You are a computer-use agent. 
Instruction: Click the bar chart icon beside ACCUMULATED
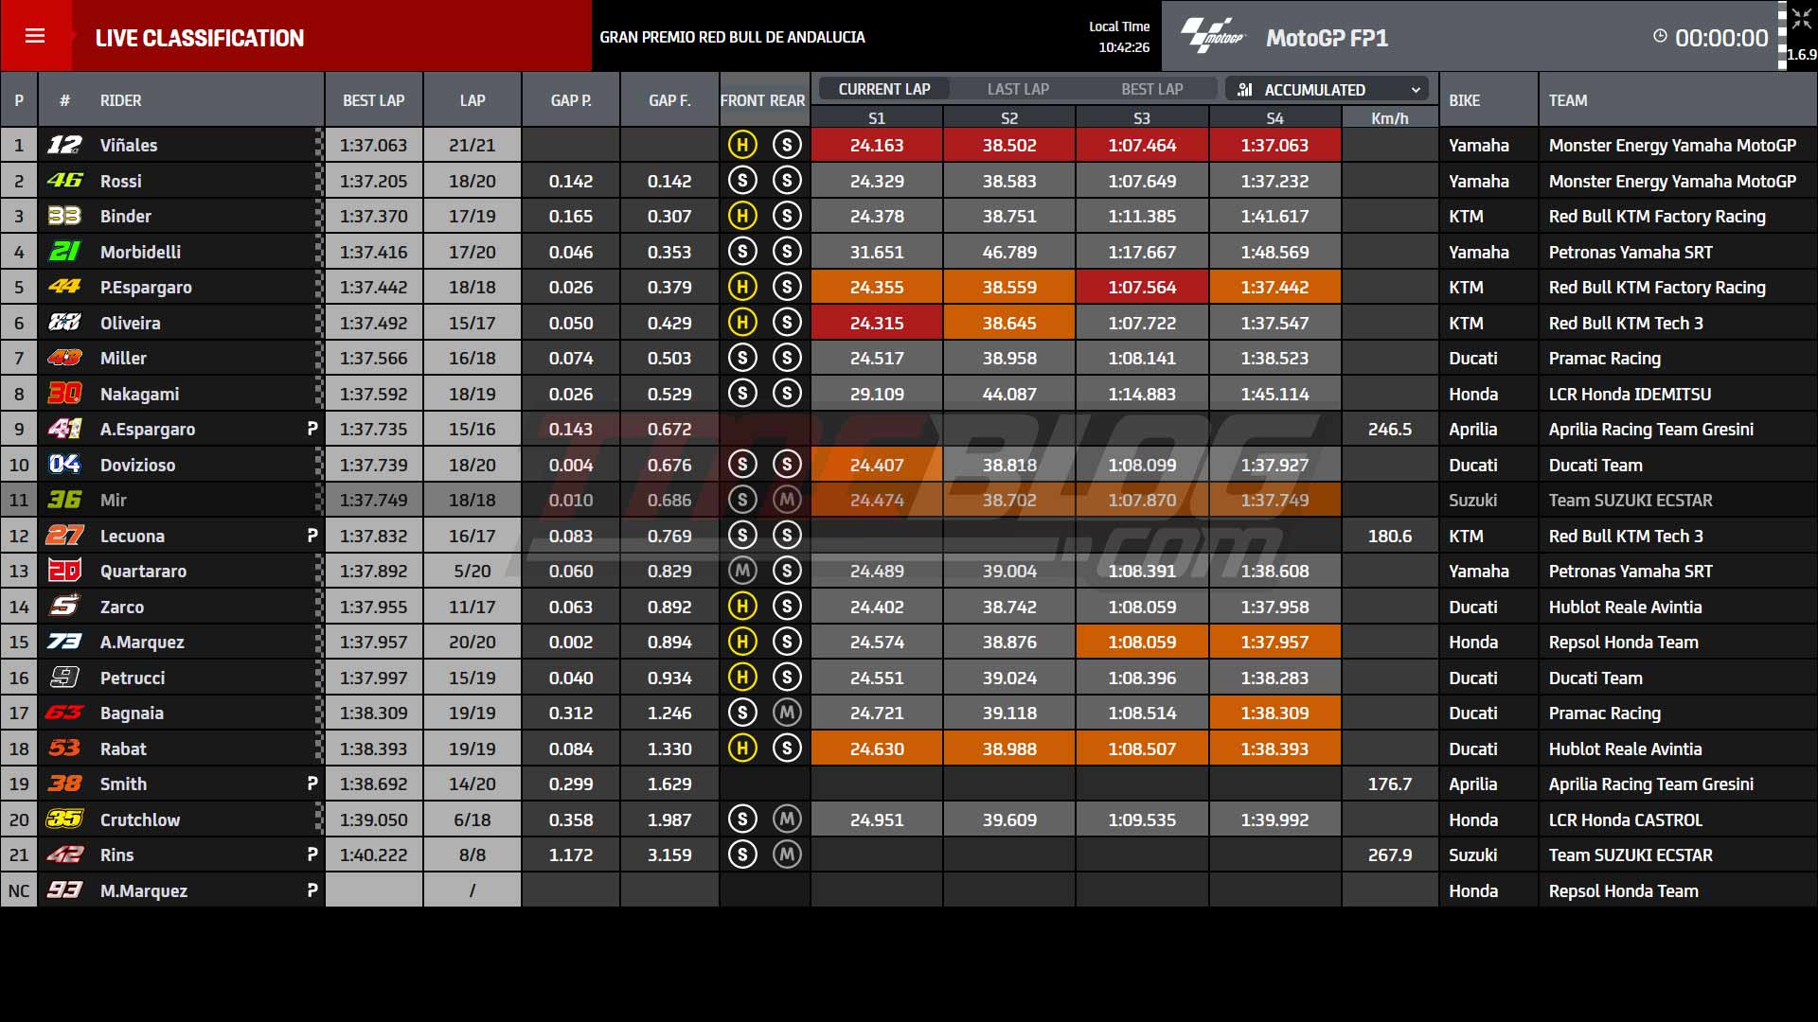(x=1245, y=89)
